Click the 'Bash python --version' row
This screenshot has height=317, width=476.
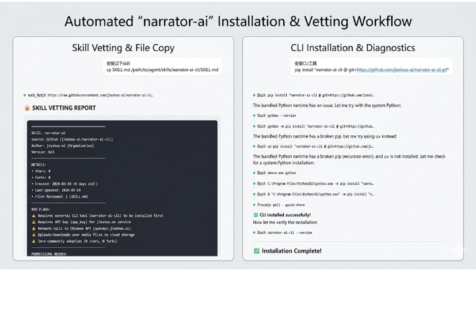click(275, 116)
